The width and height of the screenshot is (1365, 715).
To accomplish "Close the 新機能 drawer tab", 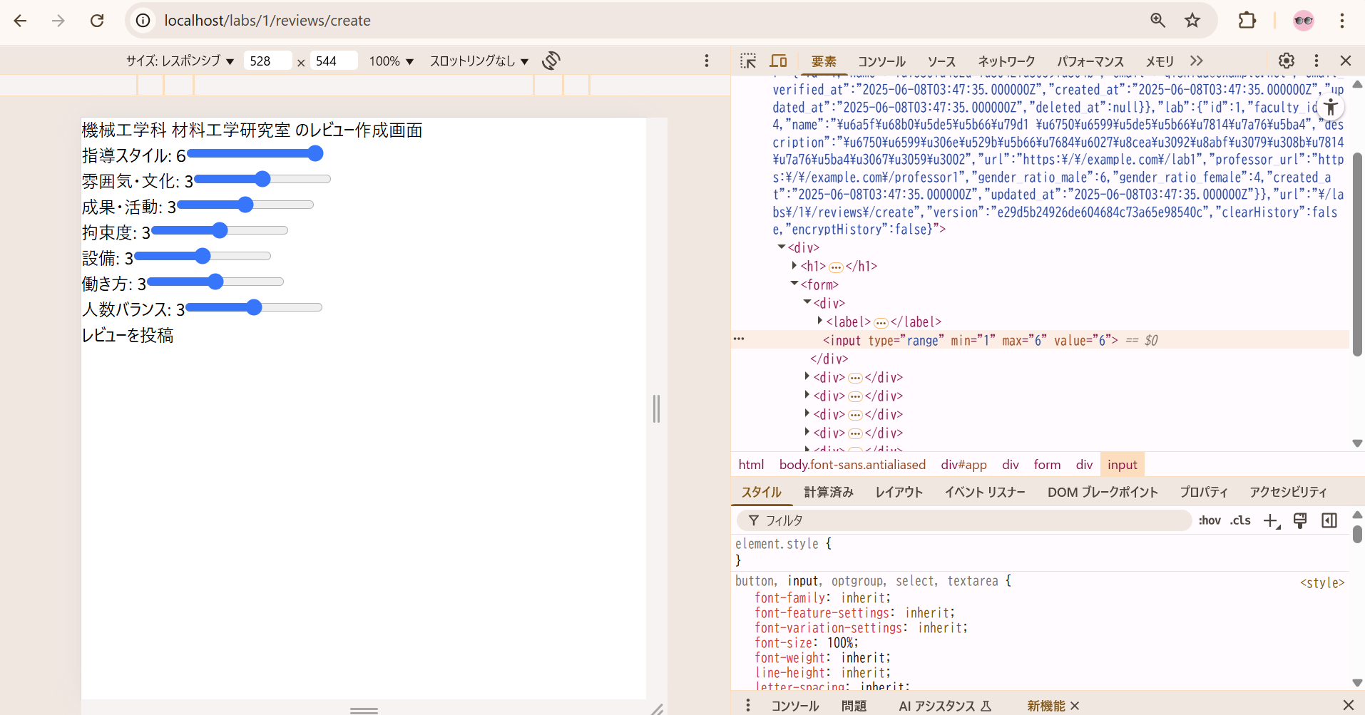I will (1075, 706).
